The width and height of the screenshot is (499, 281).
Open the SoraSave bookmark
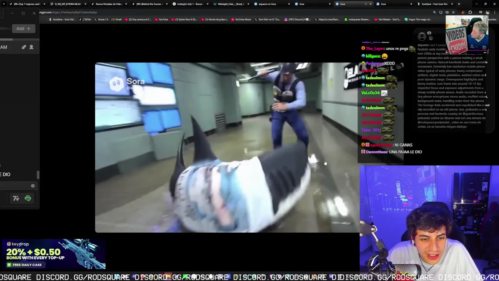pos(62,20)
